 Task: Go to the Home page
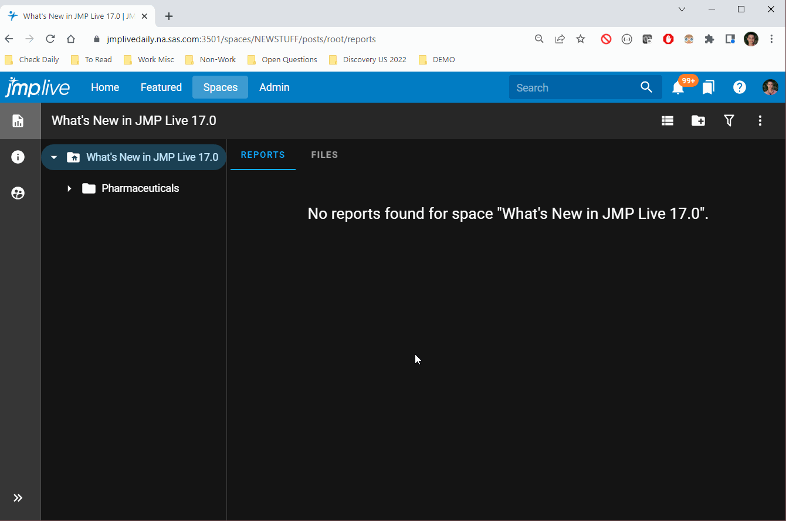[104, 87]
